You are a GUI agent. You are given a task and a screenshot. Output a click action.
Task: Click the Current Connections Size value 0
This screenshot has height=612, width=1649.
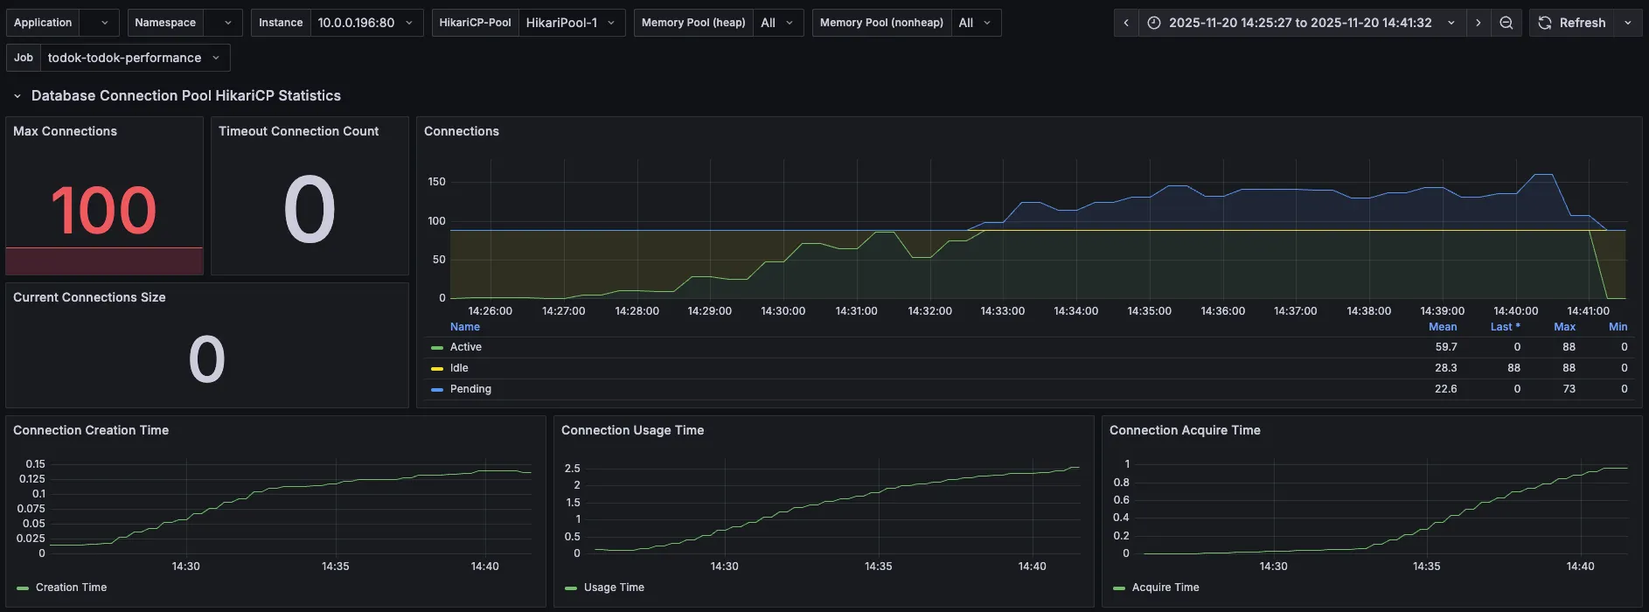pyautogui.click(x=207, y=359)
